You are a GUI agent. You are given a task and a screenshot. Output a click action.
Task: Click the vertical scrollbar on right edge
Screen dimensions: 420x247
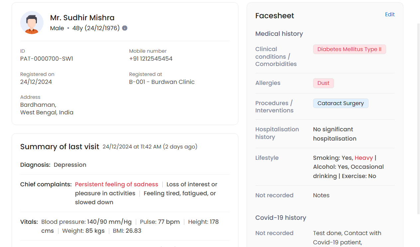click(x=418, y=119)
